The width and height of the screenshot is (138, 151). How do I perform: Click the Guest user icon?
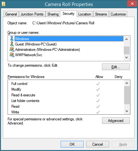coord(12,44)
